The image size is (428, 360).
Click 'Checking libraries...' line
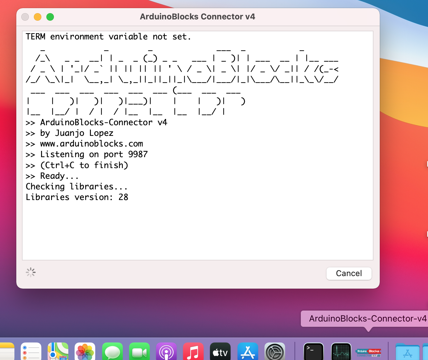pos(77,187)
